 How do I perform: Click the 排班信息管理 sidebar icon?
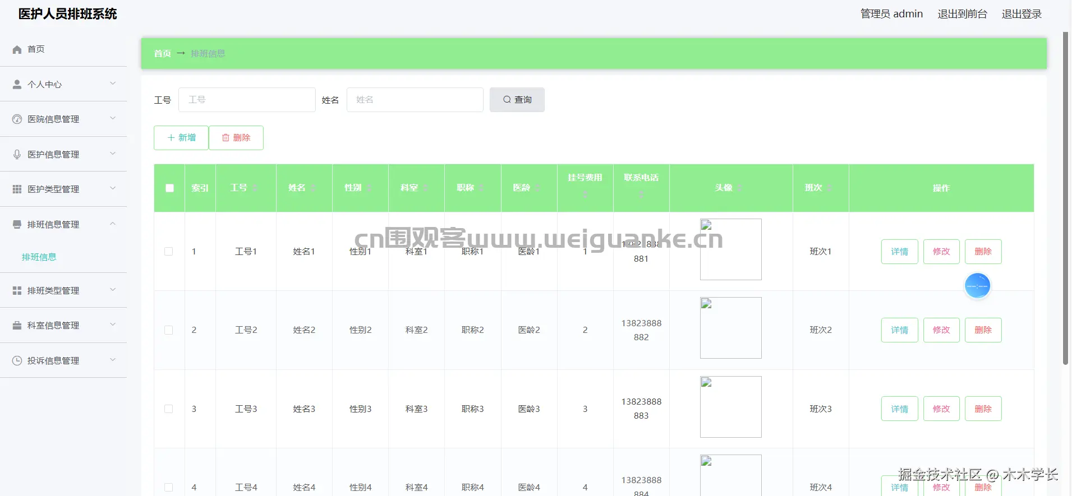(x=17, y=224)
